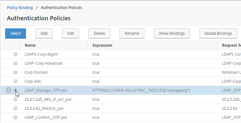Select the Corp-Adv radio button
This screenshot has height=123, width=241.
coord(15,81)
